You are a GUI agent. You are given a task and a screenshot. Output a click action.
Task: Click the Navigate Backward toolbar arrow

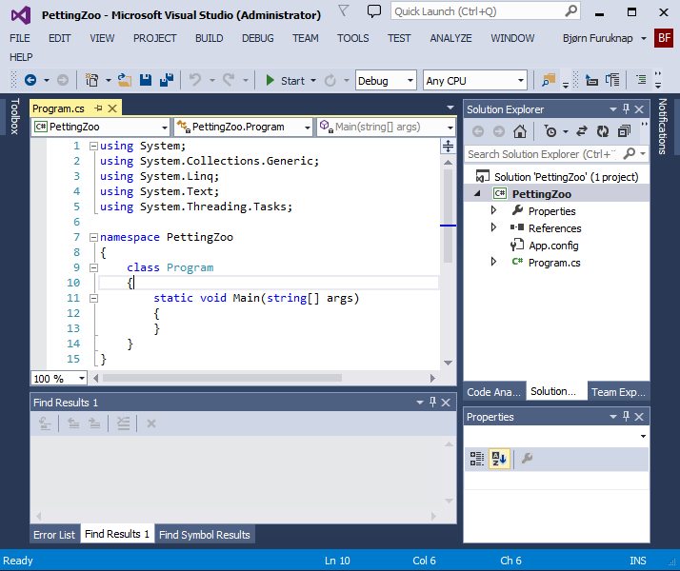[x=30, y=80]
